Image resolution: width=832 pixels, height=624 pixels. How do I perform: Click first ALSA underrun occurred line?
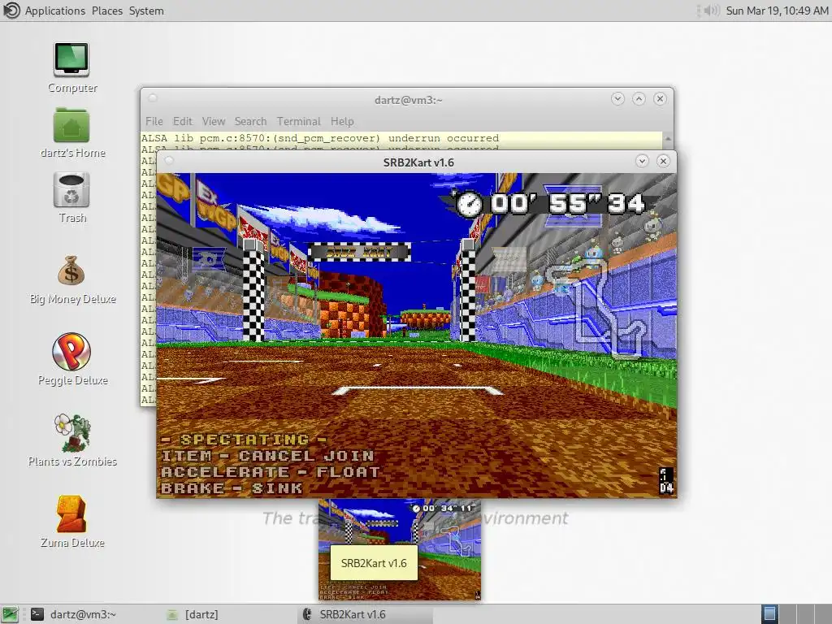pyautogui.click(x=320, y=138)
